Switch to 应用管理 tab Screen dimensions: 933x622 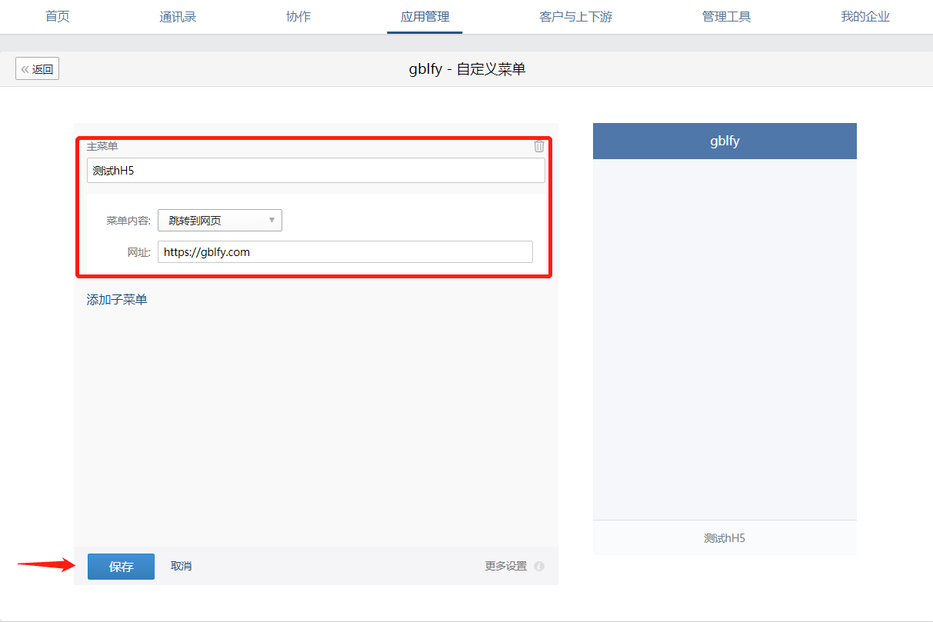click(x=425, y=16)
